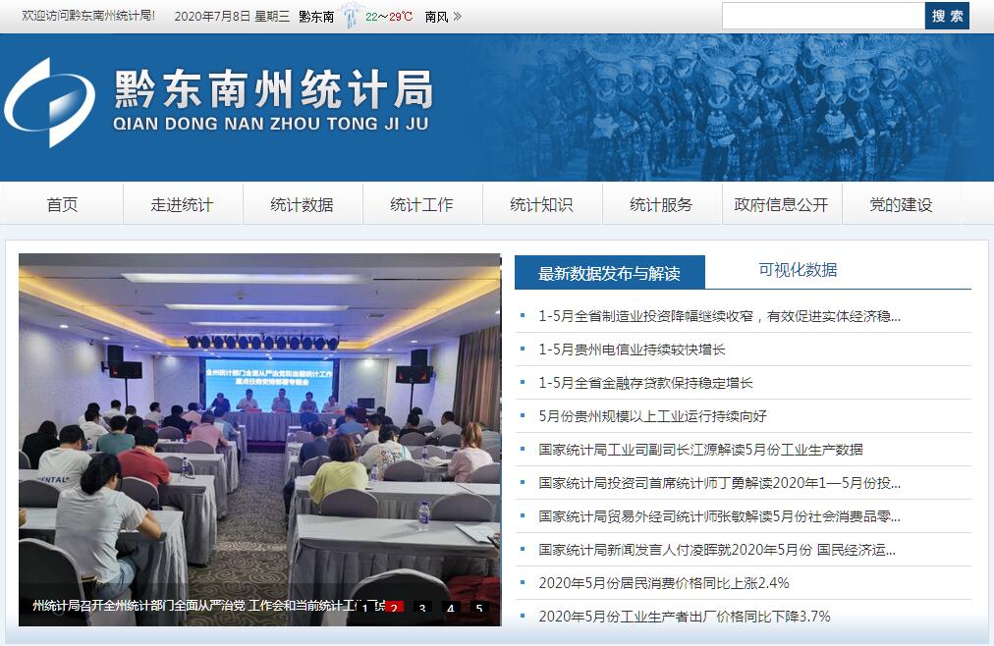Screen dimensions: 994x646
Task: Switch to 最新数据发布与解读 tab
Action: [x=610, y=272]
